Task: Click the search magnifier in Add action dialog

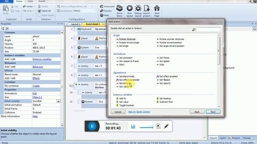Action: tap(194, 30)
